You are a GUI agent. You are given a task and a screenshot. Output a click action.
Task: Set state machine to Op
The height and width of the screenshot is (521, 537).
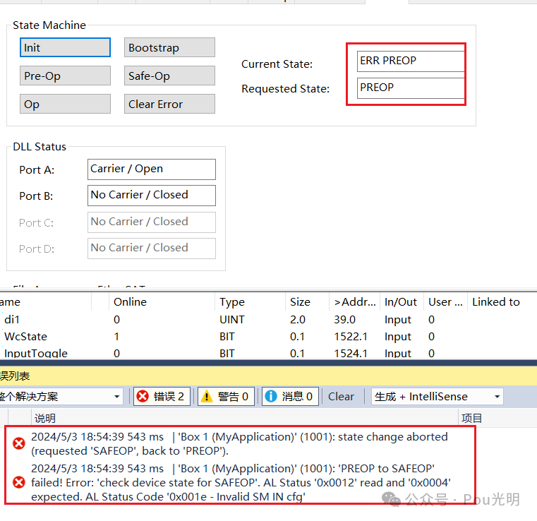point(65,104)
